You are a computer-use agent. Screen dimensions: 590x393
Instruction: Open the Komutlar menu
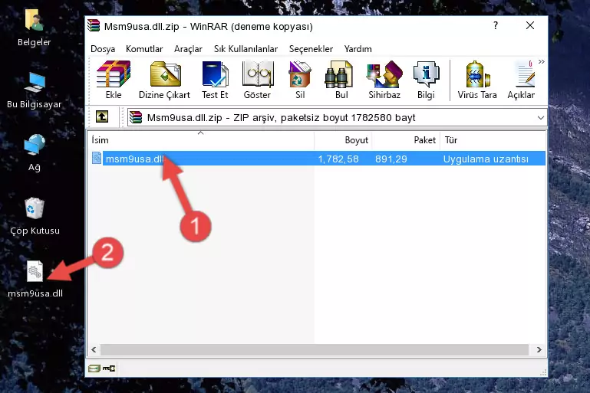144,49
